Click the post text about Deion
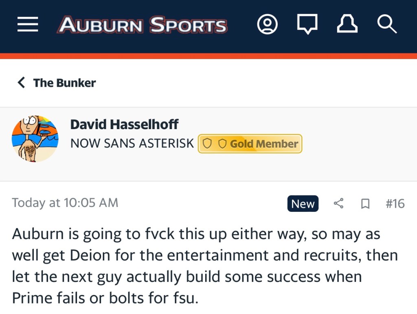The width and height of the screenshot is (417, 314). click(x=204, y=266)
